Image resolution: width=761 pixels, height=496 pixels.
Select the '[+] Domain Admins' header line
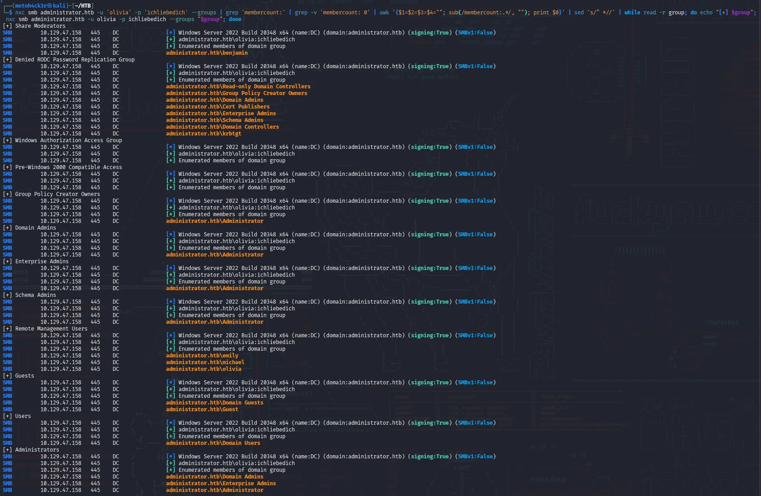[x=29, y=228]
